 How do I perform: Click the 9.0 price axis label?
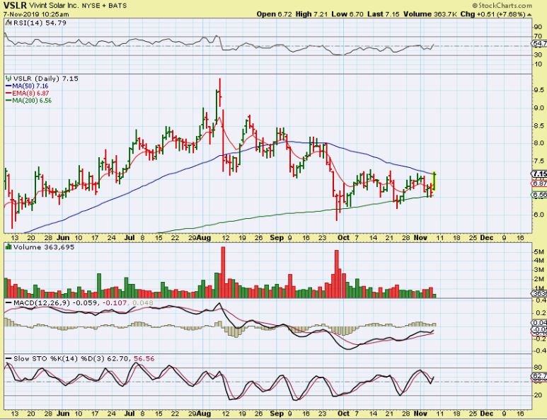[539, 108]
